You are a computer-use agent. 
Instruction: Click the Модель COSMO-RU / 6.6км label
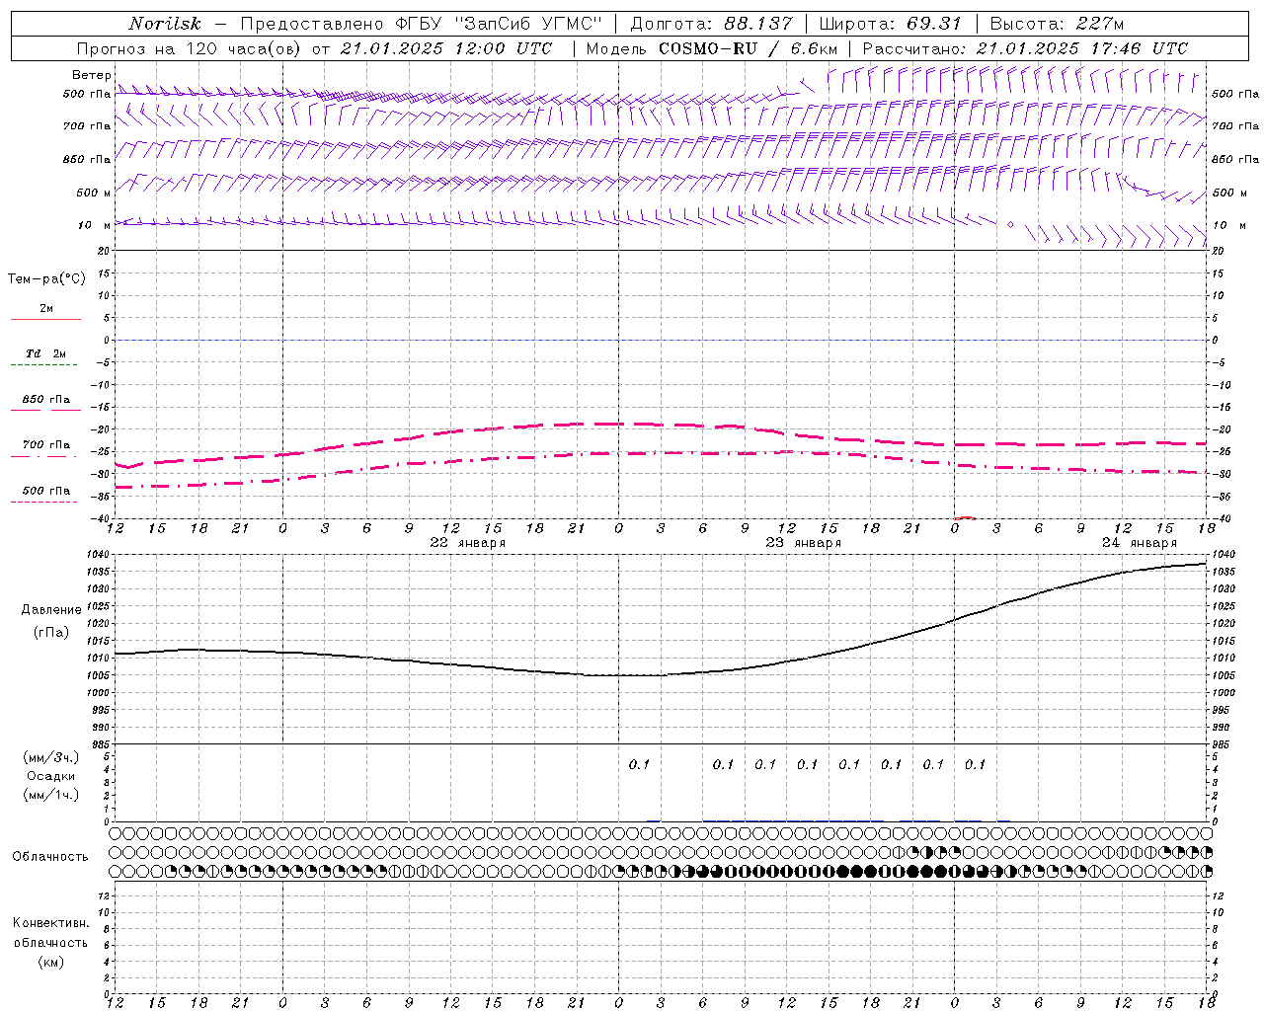712,48
